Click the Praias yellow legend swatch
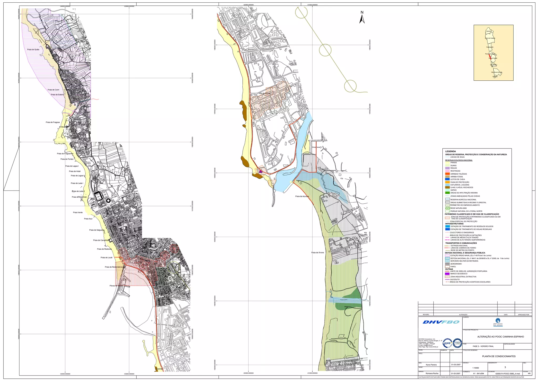The height and width of the screenshot is (380, 538). (x=447, y=163)
